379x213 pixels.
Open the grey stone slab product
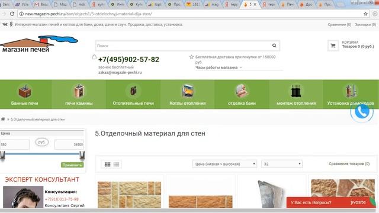(271, 194)
